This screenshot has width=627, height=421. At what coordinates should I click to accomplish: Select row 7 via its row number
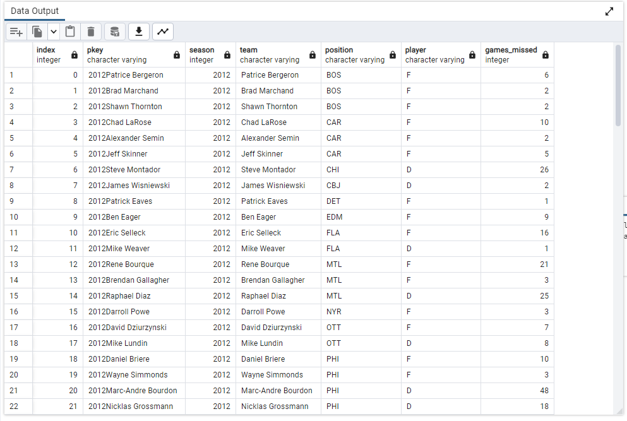[x=13, y=169]
